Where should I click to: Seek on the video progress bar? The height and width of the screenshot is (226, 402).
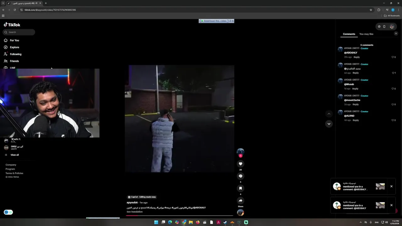(x=180, y=216)
